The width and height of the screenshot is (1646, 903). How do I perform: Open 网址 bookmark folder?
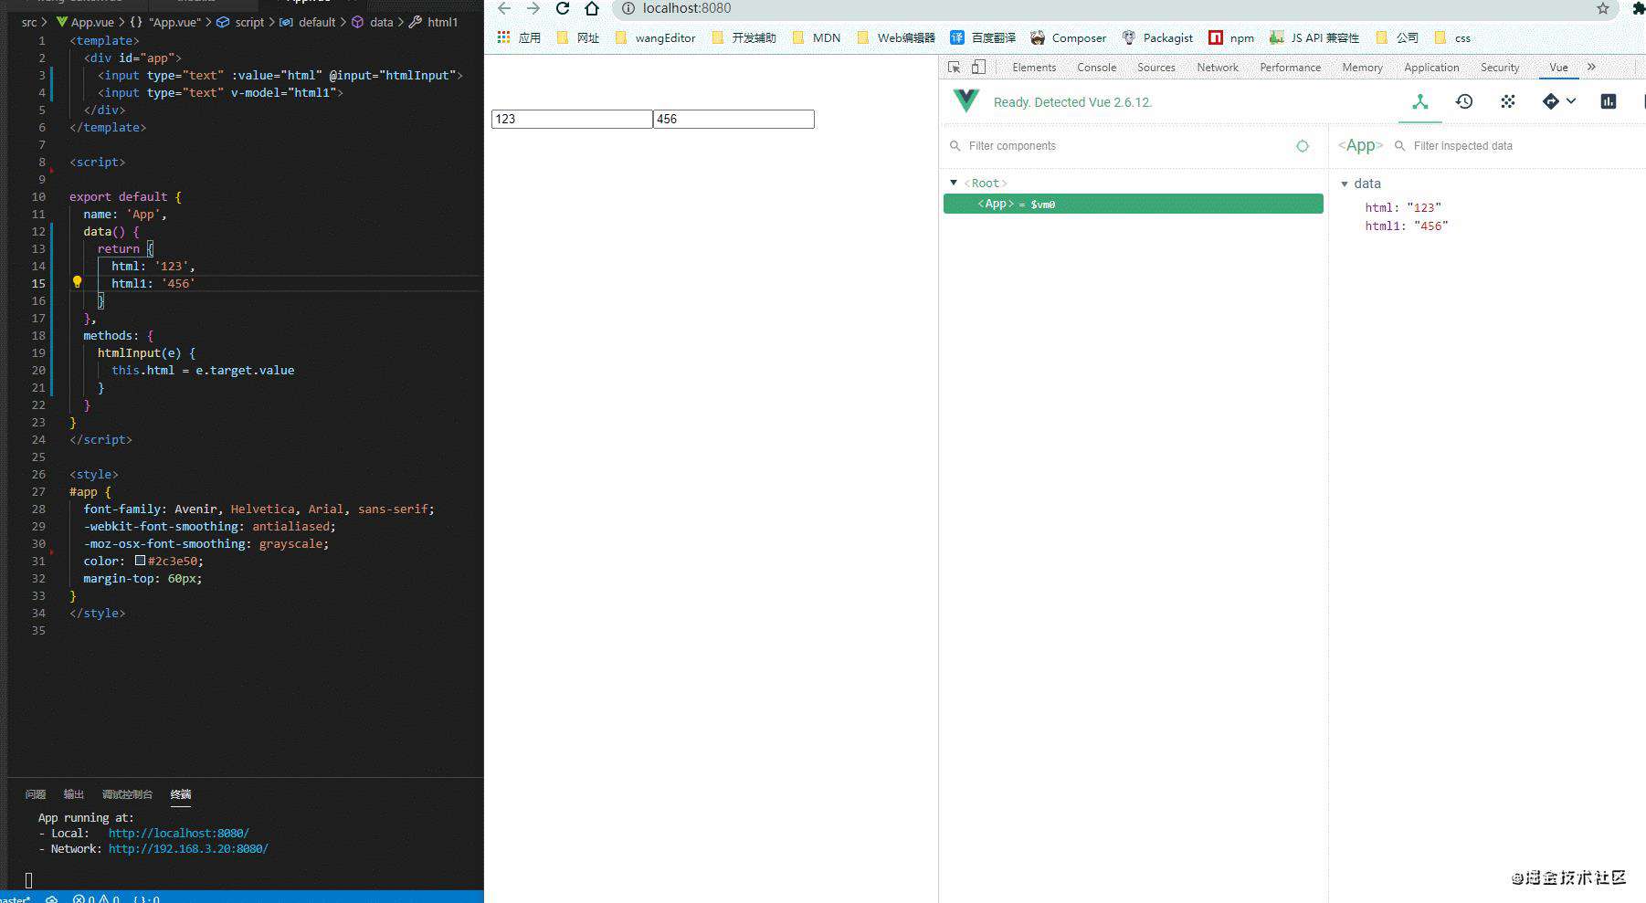pyautogui.click(x=577, y=37)
